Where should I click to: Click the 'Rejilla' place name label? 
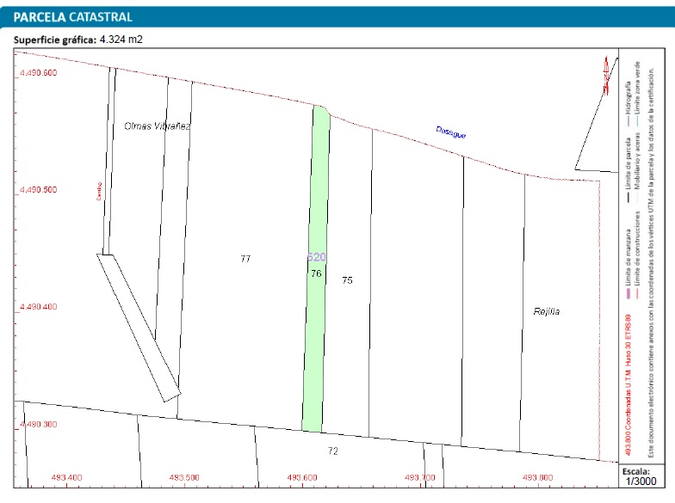547,311
